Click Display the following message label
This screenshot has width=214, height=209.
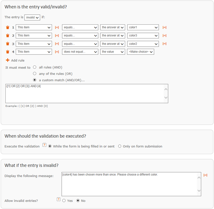pos(29,176)
